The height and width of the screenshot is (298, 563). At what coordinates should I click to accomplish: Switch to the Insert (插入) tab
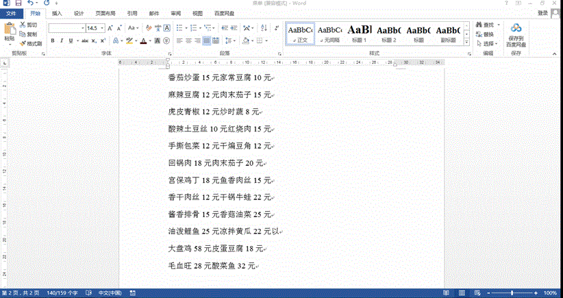(57, 13)
